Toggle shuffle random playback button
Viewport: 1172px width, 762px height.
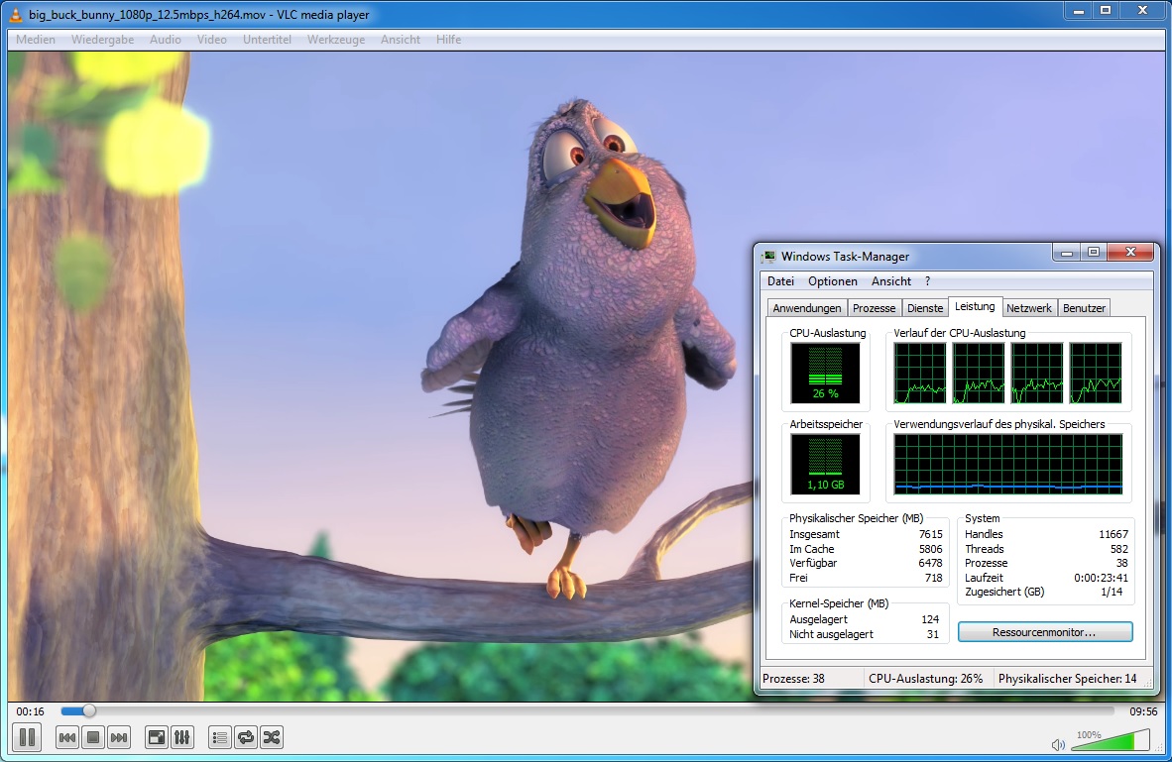pos(272,738)
